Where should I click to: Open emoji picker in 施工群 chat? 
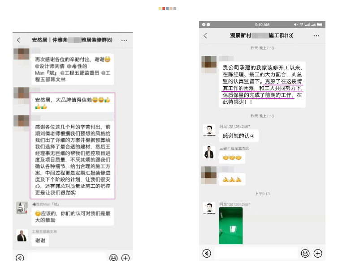pyautogui.click(x=305, y=253)
